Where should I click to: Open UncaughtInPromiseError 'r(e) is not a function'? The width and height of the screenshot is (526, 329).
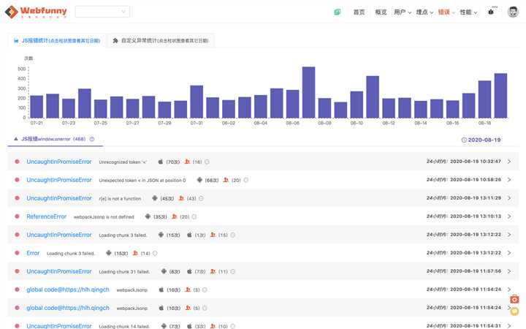(x=59, y=198)
